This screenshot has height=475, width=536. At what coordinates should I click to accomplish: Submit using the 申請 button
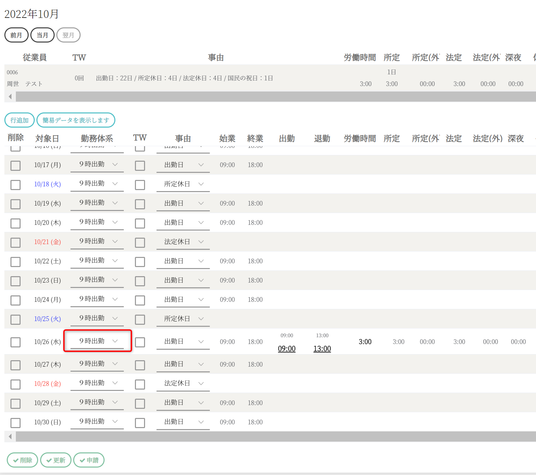[x=89, y=460]
